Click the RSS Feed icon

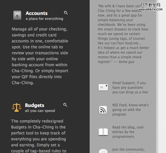coord(103,110)
